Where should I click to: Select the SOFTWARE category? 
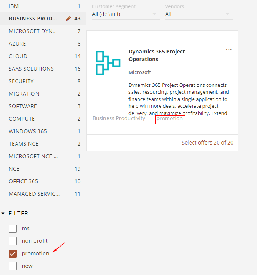coord(43,106)
